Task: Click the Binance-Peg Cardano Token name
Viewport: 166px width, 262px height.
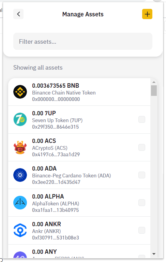Action: [x=72, y=176]
